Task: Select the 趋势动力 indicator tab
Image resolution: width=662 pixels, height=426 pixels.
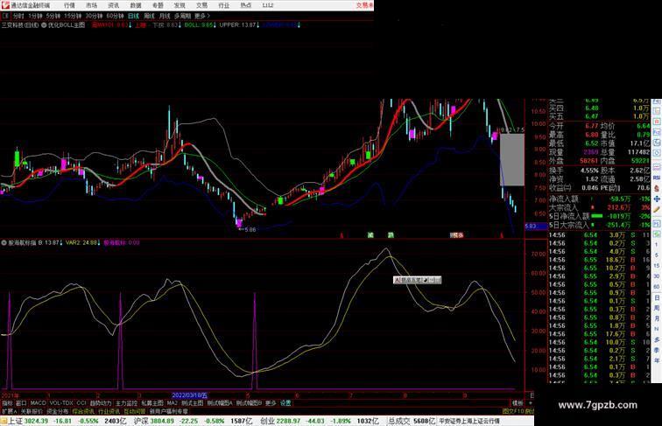Action: 101,403
